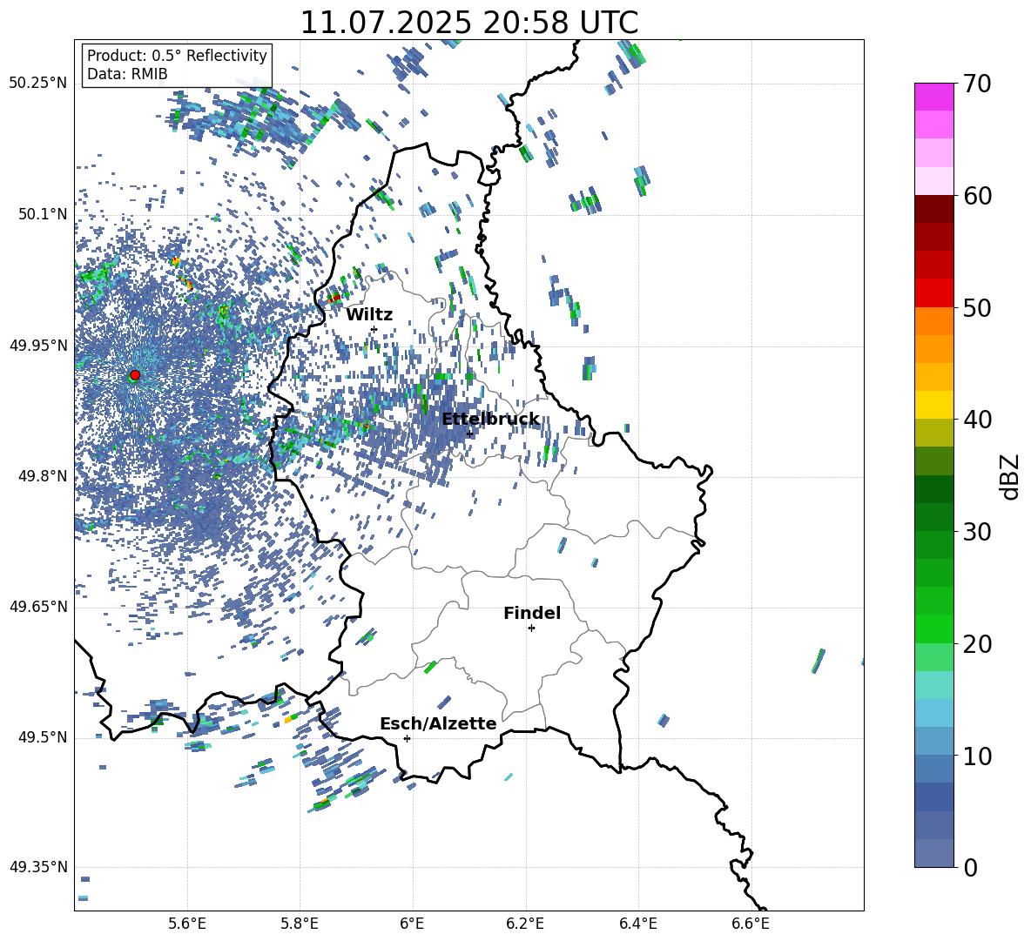This screenshot has height=941, width=1031.
Task: Click the 50.1°N latitude label
Action: tap(42, 214)
